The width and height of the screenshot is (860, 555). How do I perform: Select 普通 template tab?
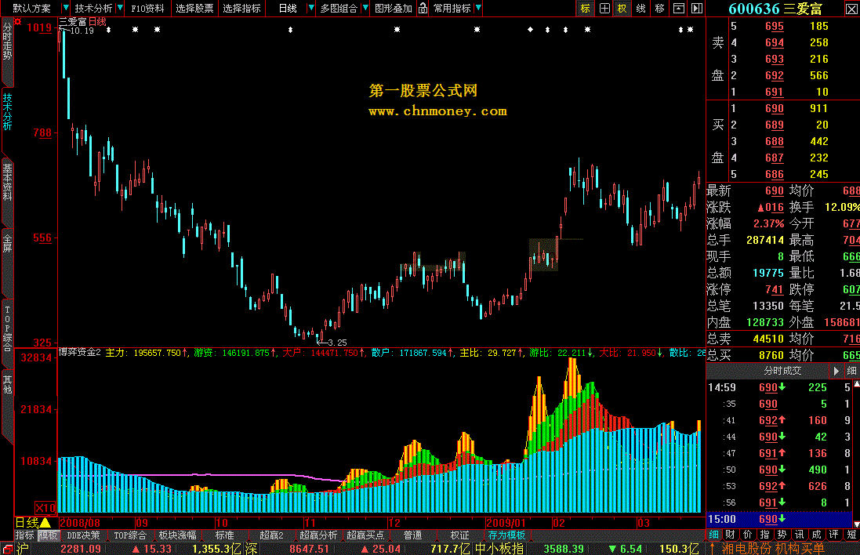(412, 535)
